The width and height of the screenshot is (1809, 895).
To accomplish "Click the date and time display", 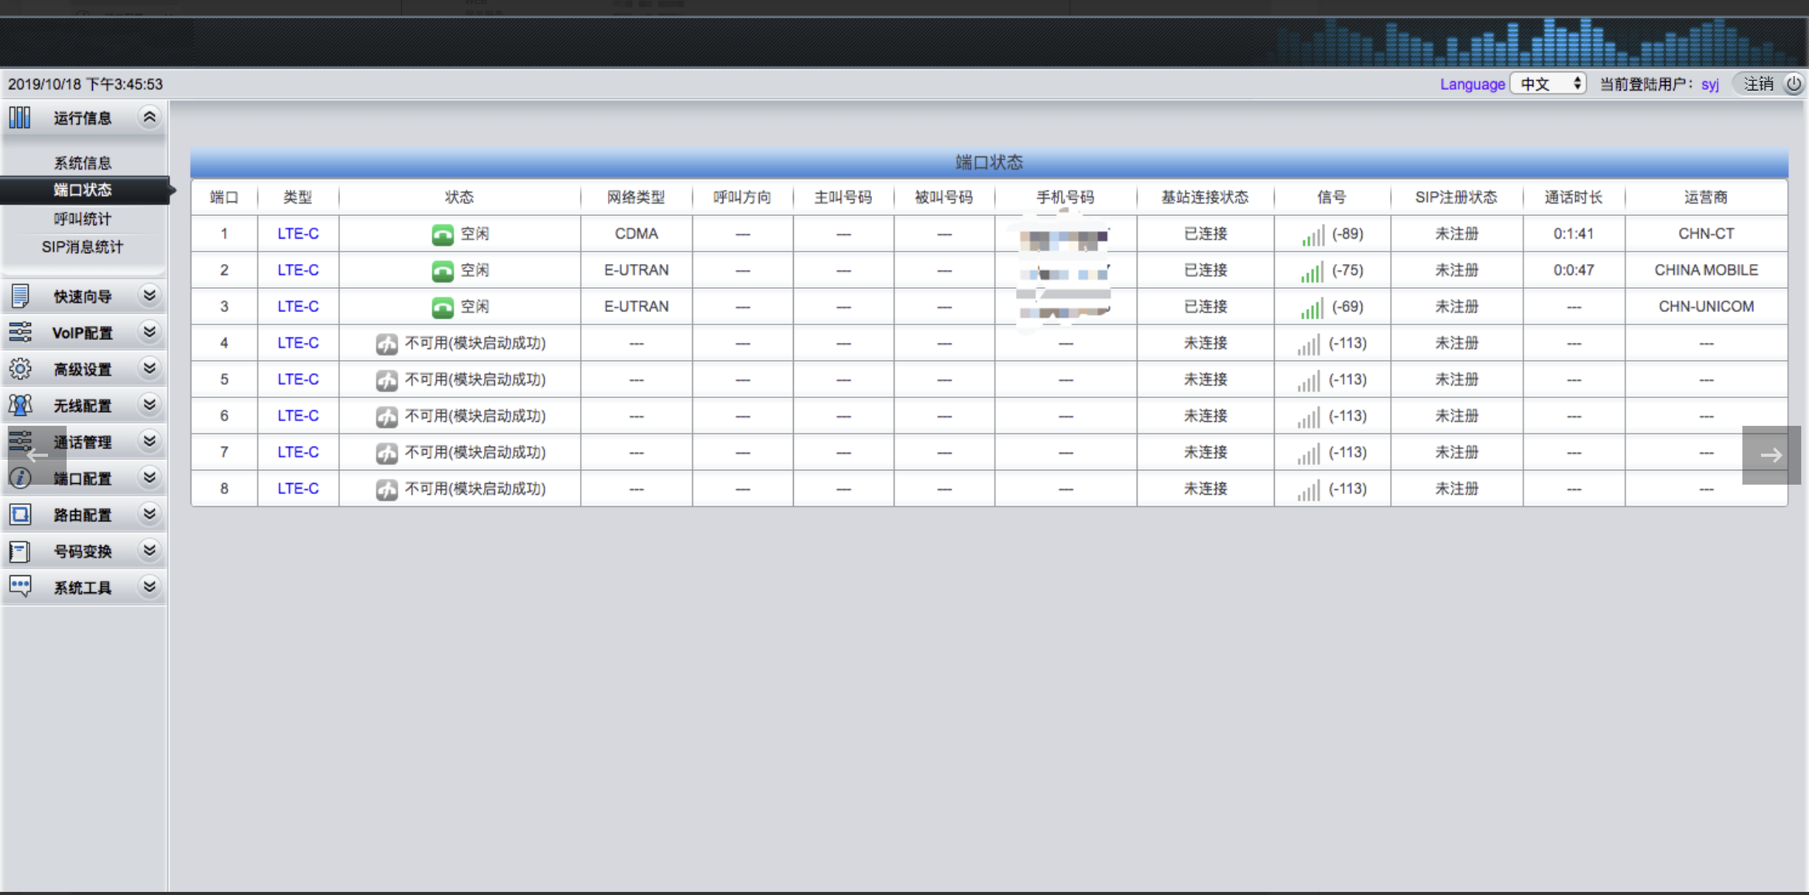I will click(85, 84).
